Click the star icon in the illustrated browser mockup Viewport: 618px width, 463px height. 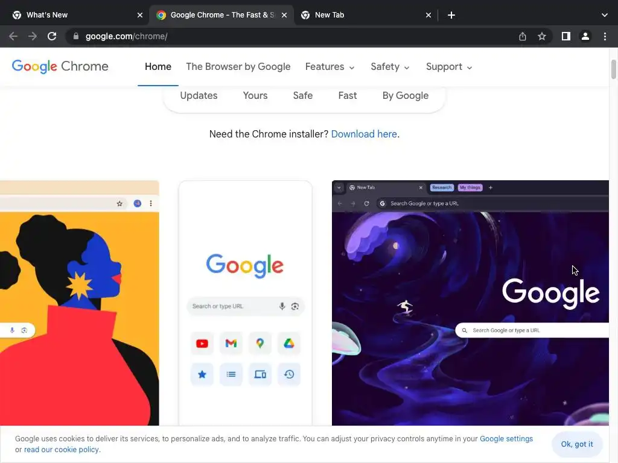119,204
